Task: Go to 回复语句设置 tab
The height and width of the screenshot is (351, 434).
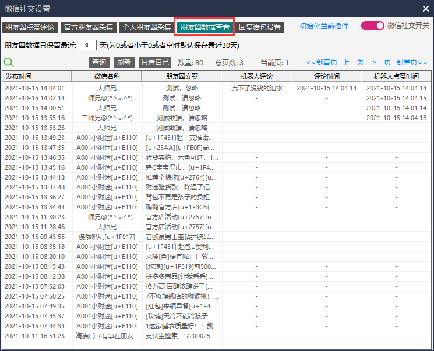Action: (x=260, y=27)
